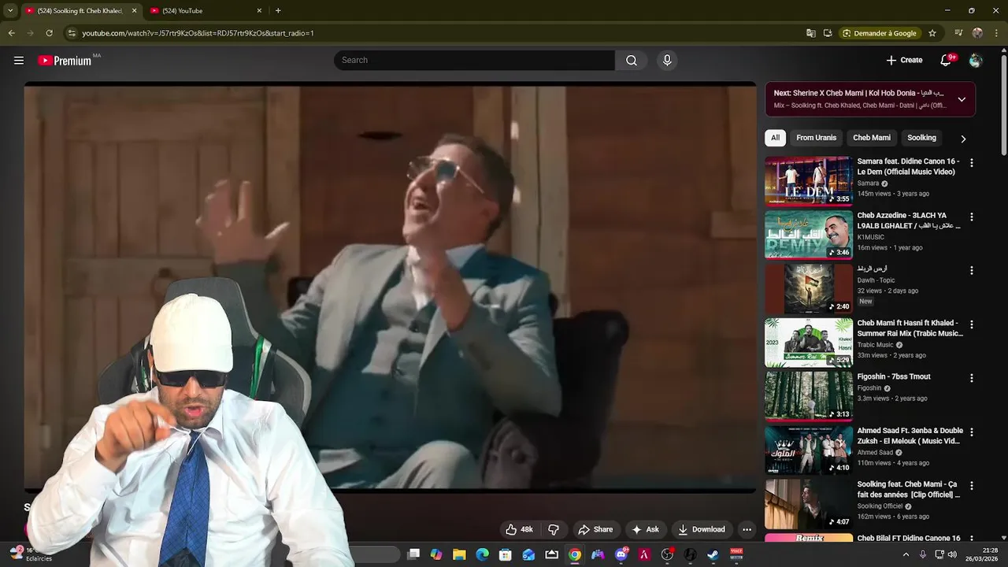
Task: Open Steam from the taskbar
Action: point(713,554)
